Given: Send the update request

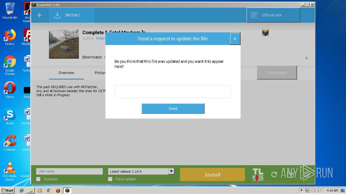Looking at the screenshot, I should coord(173,109).
